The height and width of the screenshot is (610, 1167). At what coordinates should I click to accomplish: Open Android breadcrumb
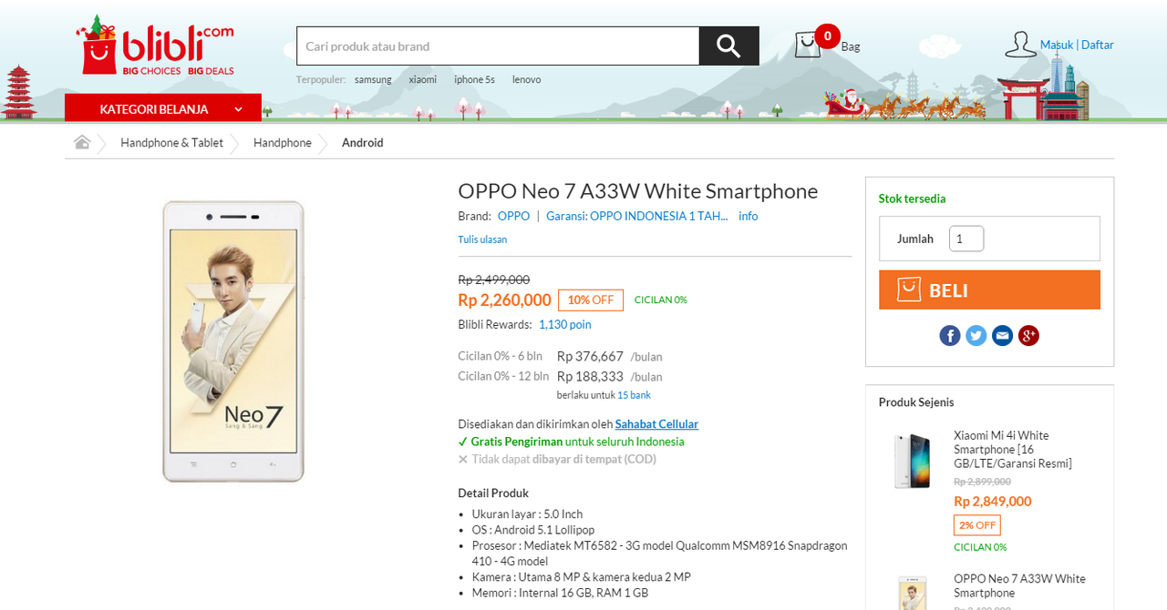(362, 142)
